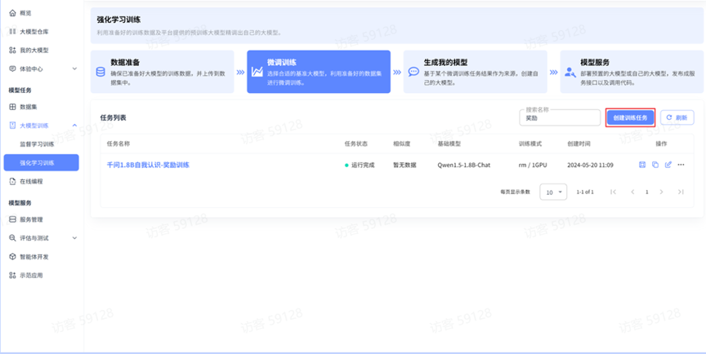Go to the first page of results

point(613,192)
